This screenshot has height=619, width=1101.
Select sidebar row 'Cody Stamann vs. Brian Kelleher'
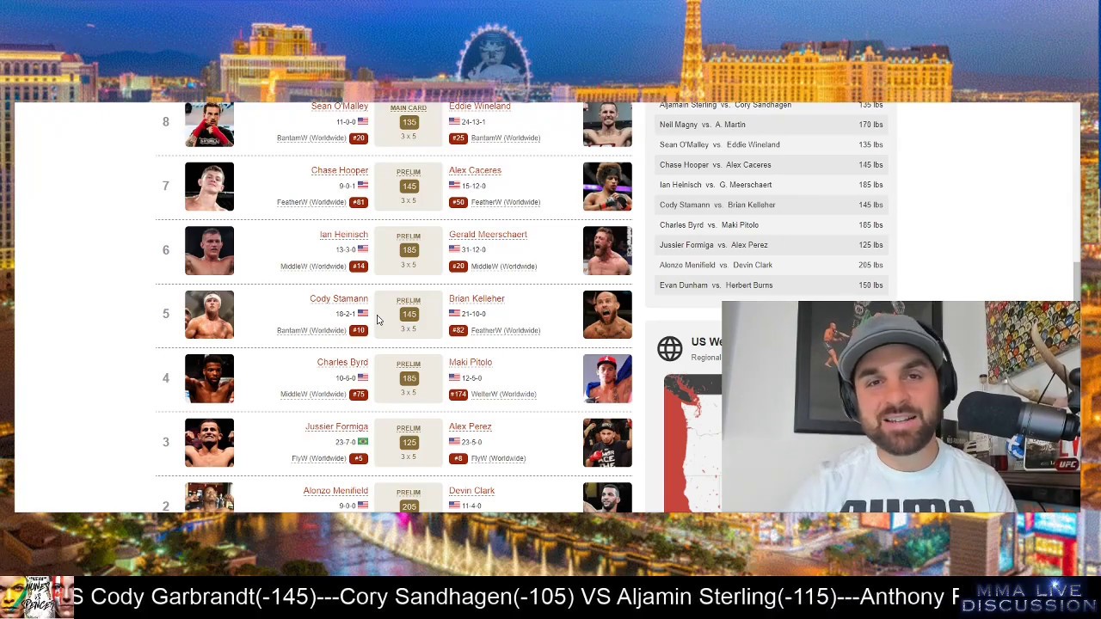click(771, 205)
